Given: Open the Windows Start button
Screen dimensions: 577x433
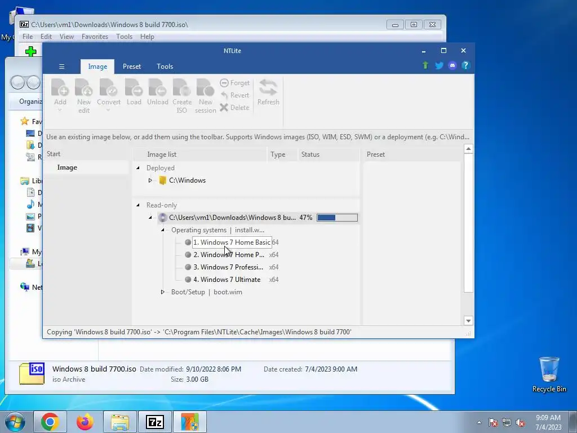Looking at the screenshot, I should point(15,422).
